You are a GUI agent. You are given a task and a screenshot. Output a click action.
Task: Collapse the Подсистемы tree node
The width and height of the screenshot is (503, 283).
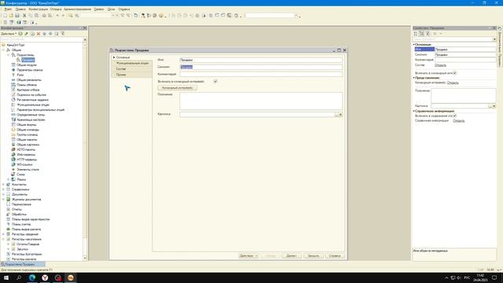click(x=9, y=55)
